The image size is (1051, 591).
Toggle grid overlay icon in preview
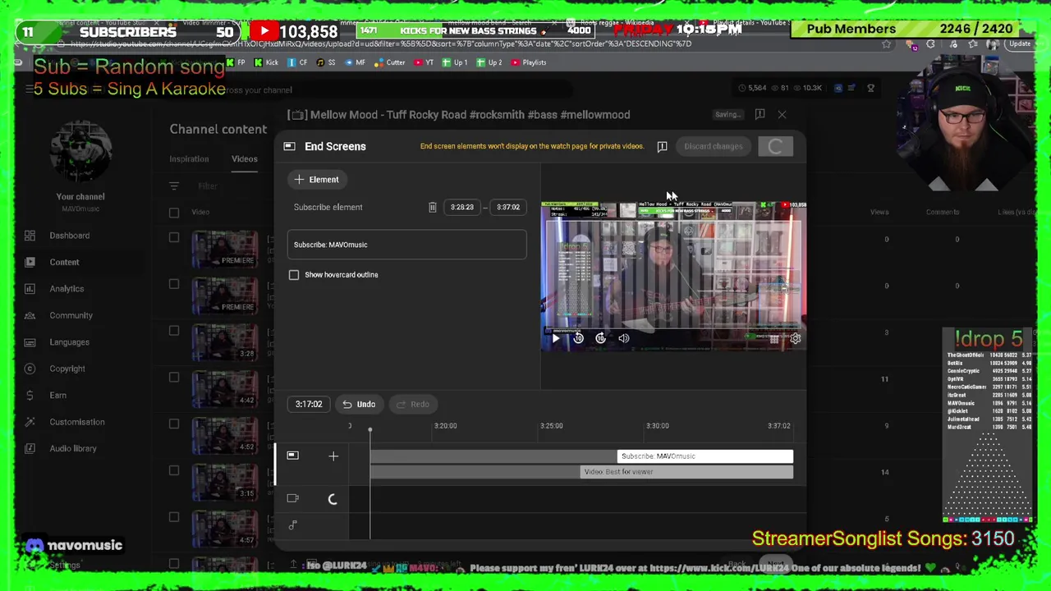(x=773, y=338)
